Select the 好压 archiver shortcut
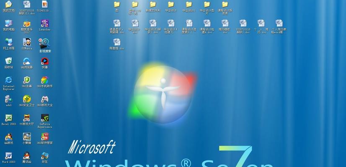The height and width of the screenshot is (167, 346). pos(45,157)
